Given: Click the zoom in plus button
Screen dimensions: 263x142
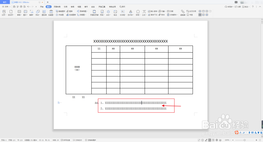Looking at the screenshot, I should pyautogui.click(x=256, y=140).
